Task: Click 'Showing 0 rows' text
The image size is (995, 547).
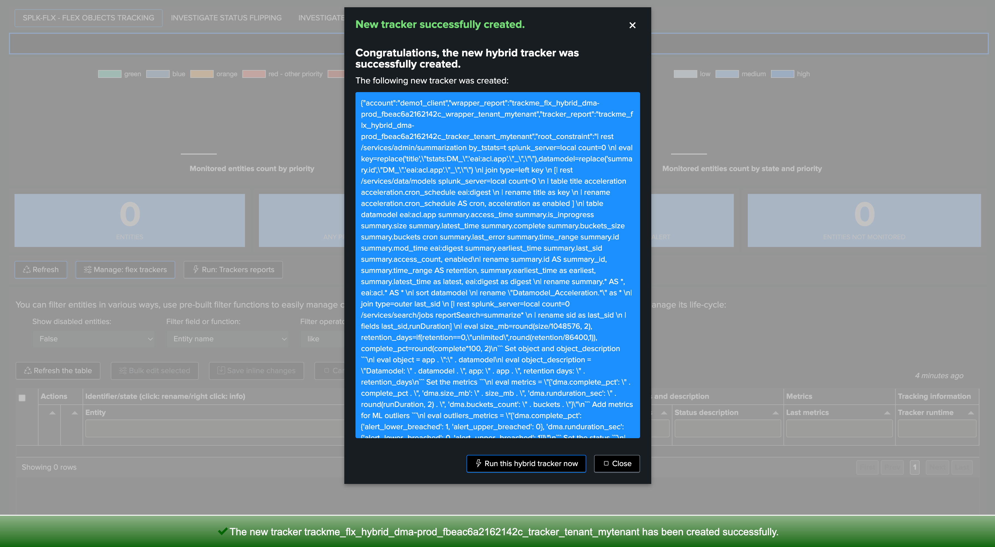Action: point(49,467)
